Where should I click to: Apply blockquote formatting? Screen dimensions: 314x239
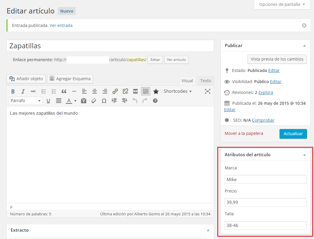coord(64,92)
